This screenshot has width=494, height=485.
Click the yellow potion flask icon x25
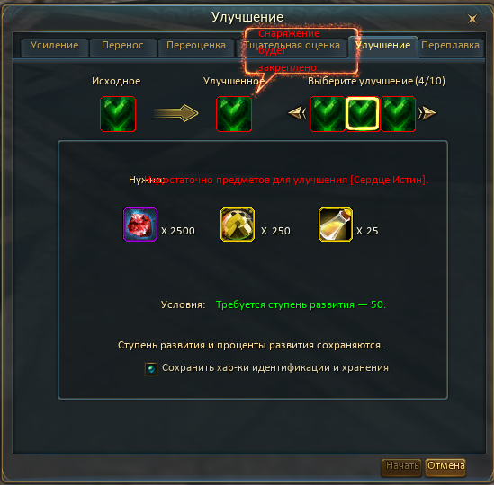(x=336, y=225)
